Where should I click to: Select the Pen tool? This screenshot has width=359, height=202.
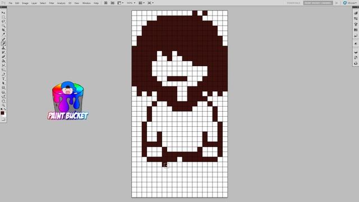click(x=3, y=75)
